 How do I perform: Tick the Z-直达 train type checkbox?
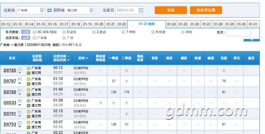coord(93,32)
